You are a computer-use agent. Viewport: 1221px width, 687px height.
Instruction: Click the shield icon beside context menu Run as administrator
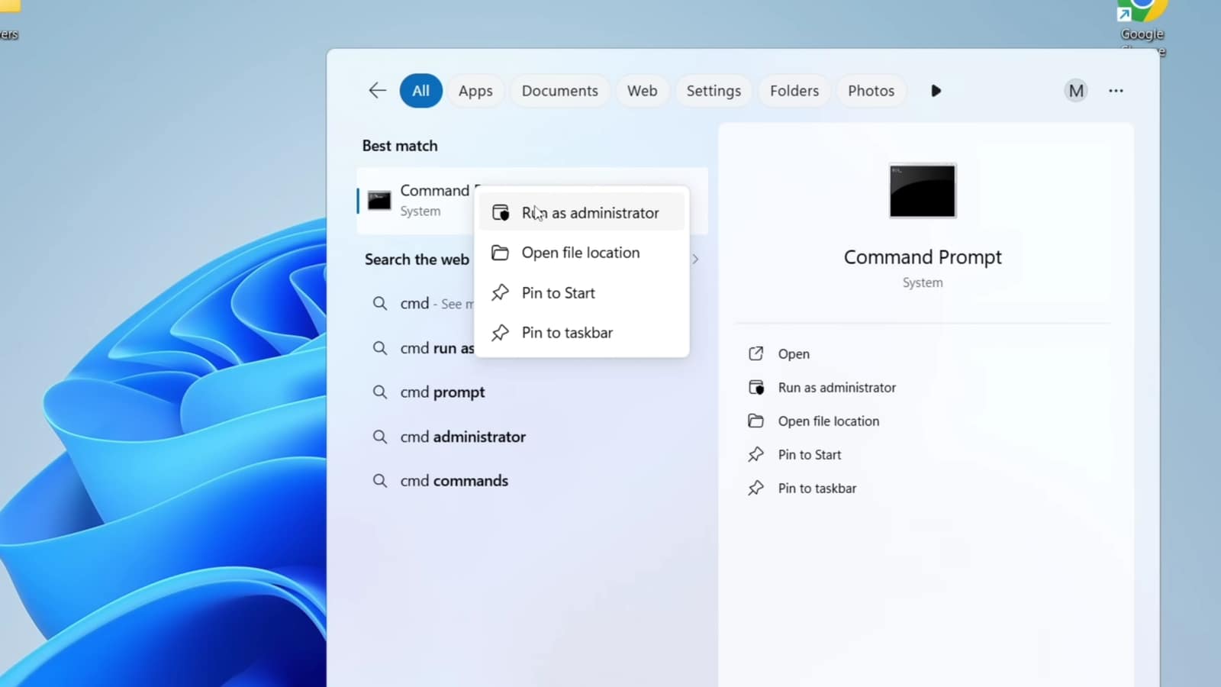tap(501, 213)
